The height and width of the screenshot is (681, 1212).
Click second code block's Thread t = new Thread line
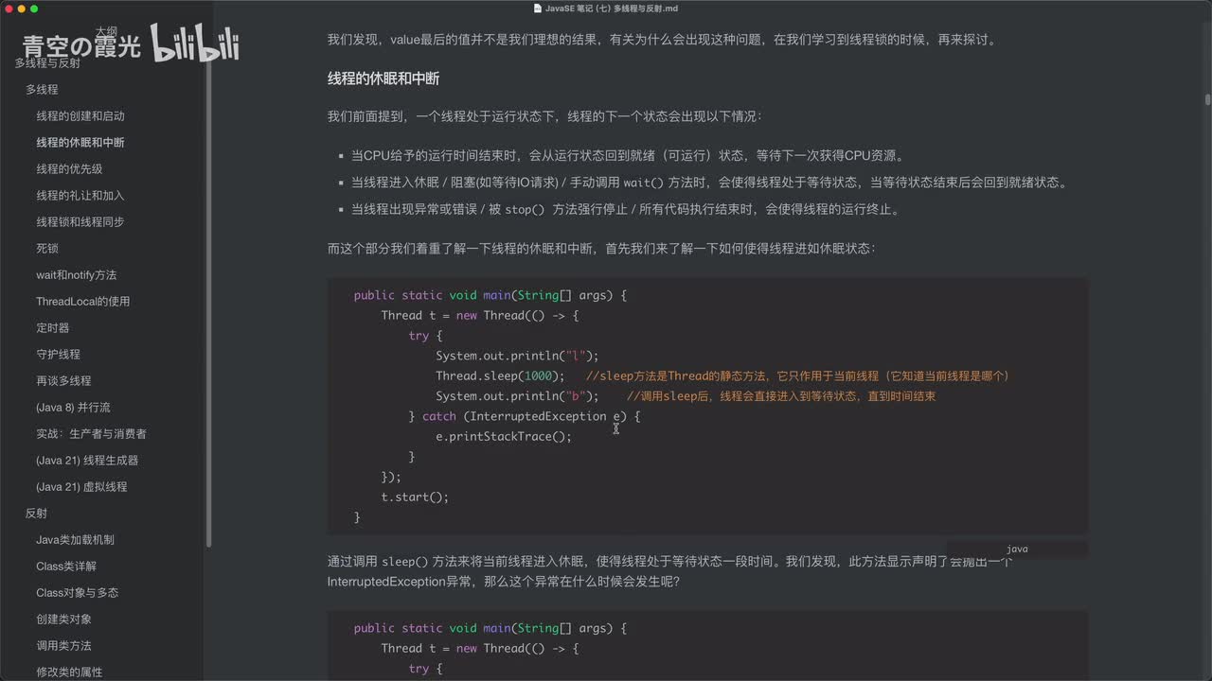pos(479,648)
